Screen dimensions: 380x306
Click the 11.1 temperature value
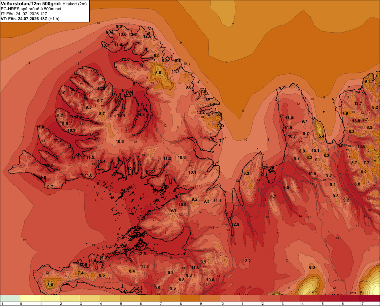[x=217, y=201]
